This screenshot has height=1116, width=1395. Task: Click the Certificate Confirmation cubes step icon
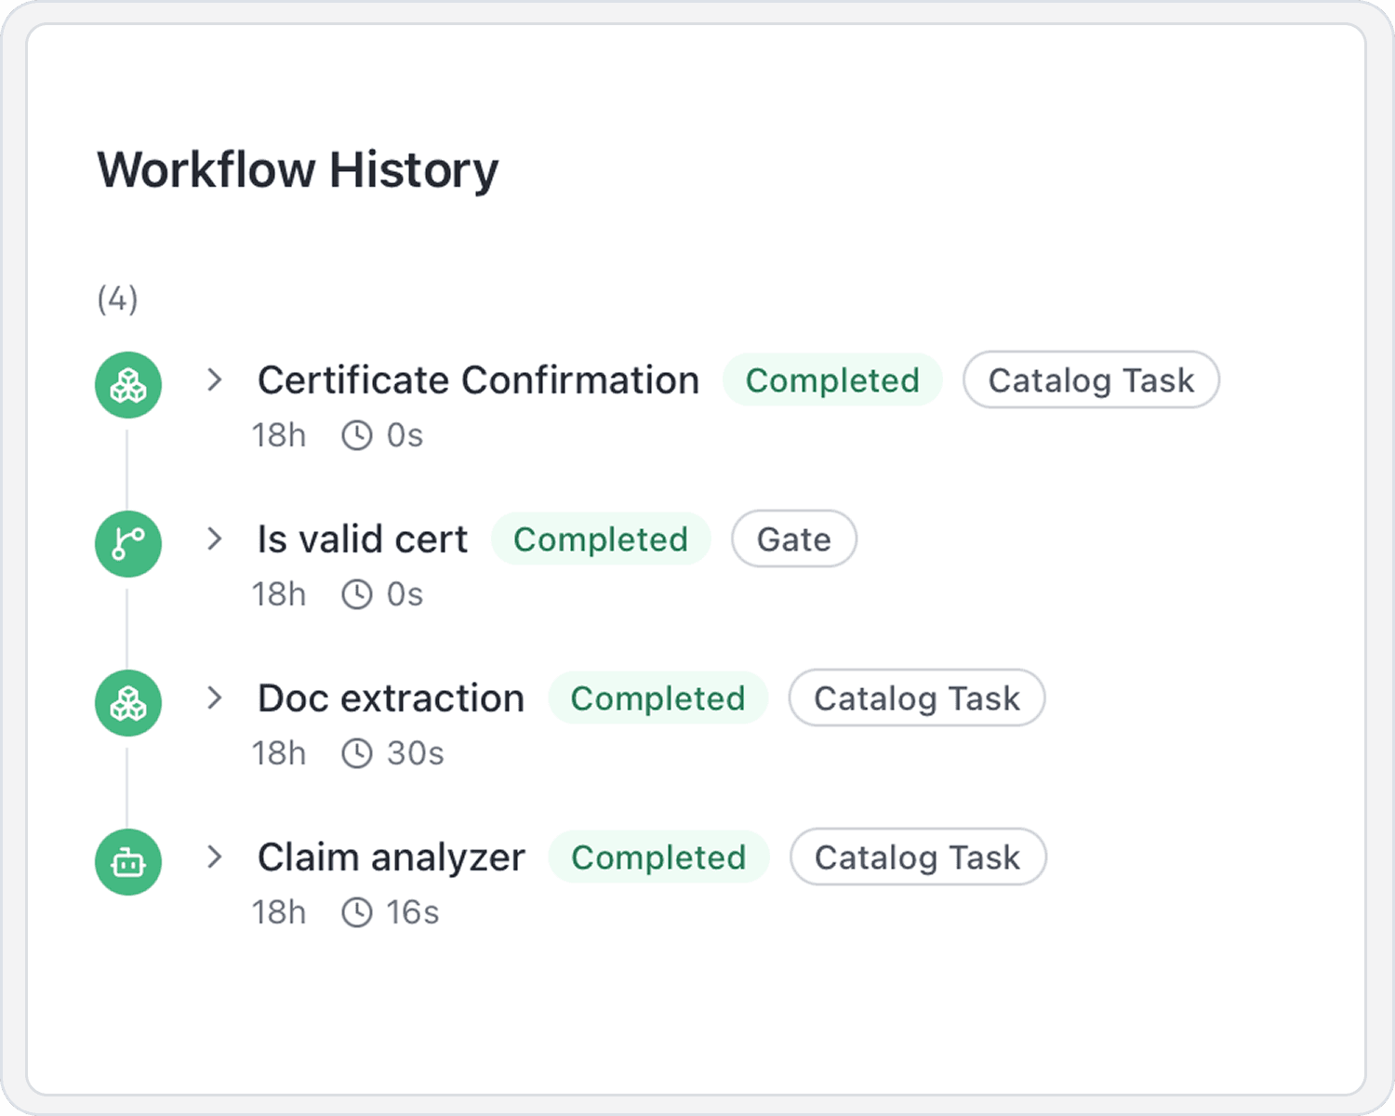click(128, 385)
